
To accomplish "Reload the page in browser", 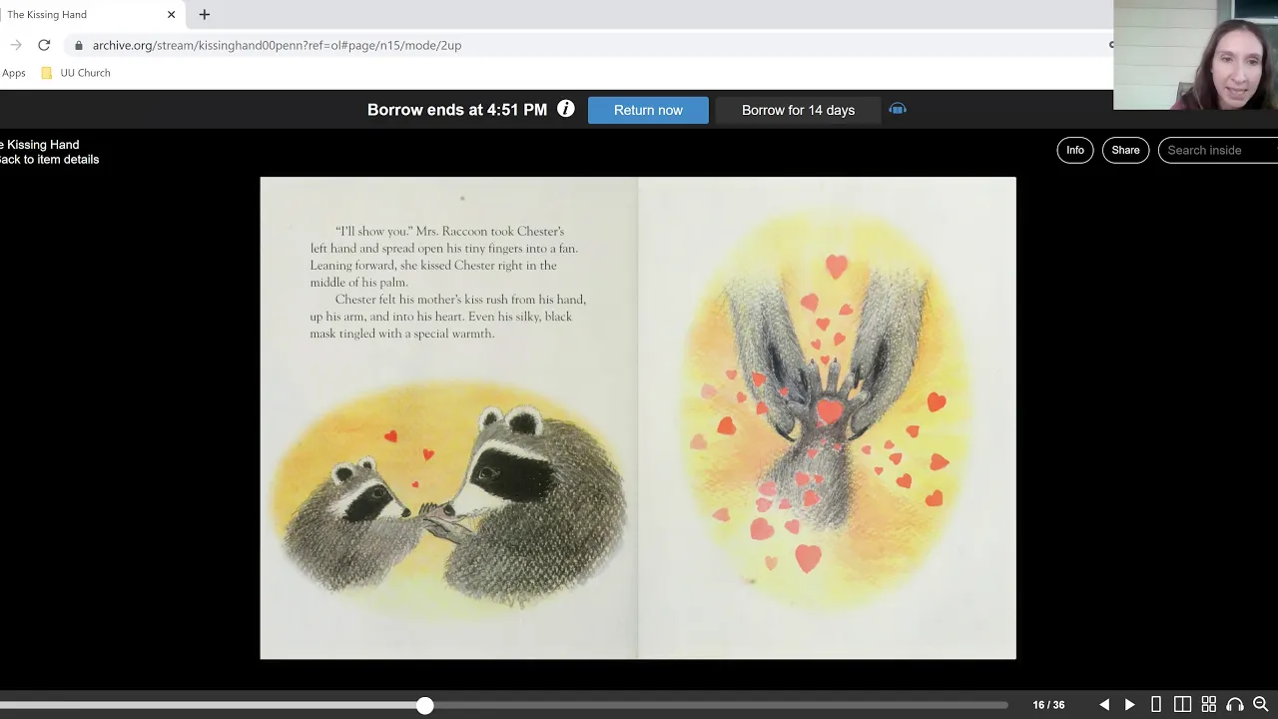I will (44, 45).
